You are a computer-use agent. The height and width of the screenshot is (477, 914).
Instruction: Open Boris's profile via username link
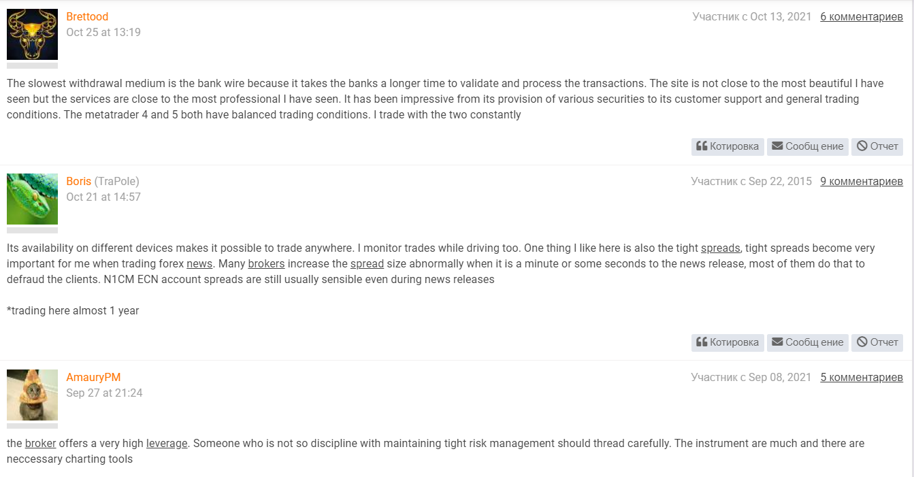(x=78, y=181)
